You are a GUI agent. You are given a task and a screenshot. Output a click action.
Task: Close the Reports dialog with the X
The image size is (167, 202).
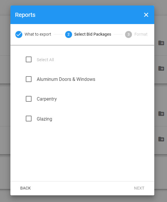pos(146,15)
